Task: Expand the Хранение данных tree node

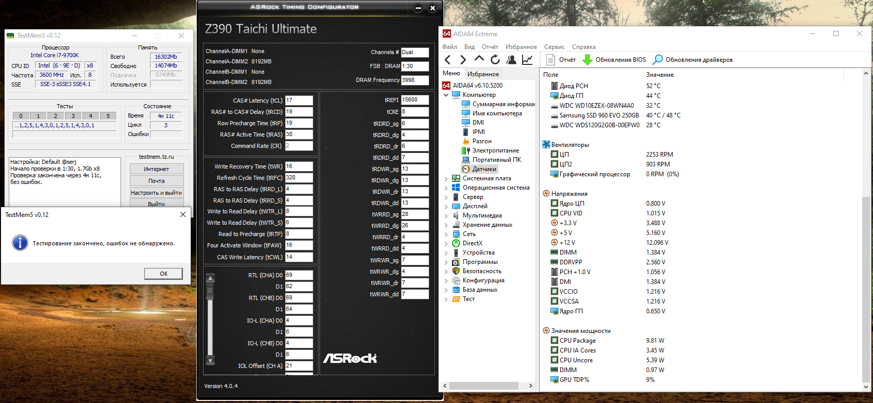Action: click(x=446, y=225)
